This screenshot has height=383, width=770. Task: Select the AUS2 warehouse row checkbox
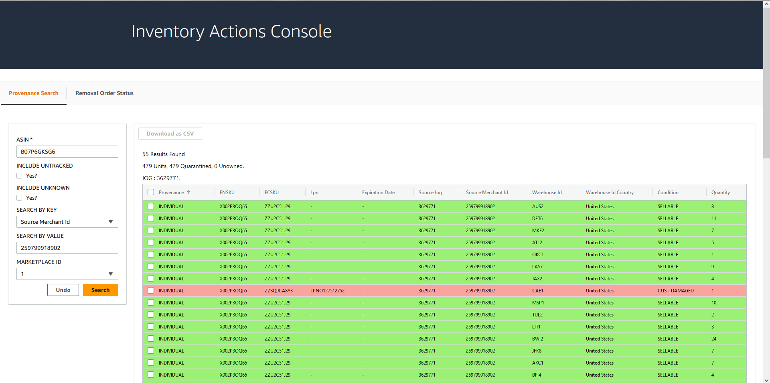151,206
